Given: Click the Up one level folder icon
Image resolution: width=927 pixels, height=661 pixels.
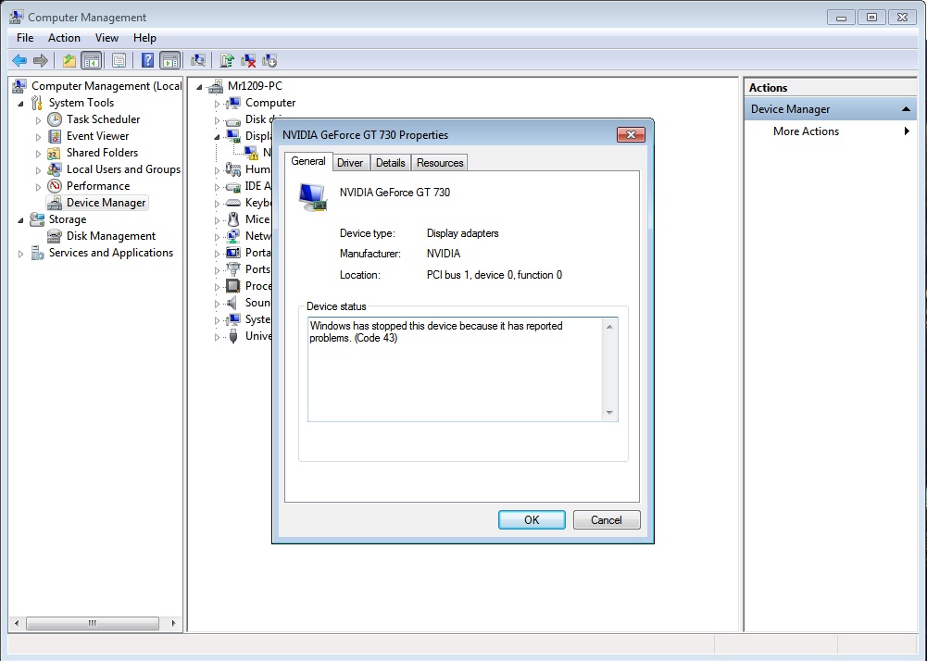Looking at the screenshot, I should point(69,60).
